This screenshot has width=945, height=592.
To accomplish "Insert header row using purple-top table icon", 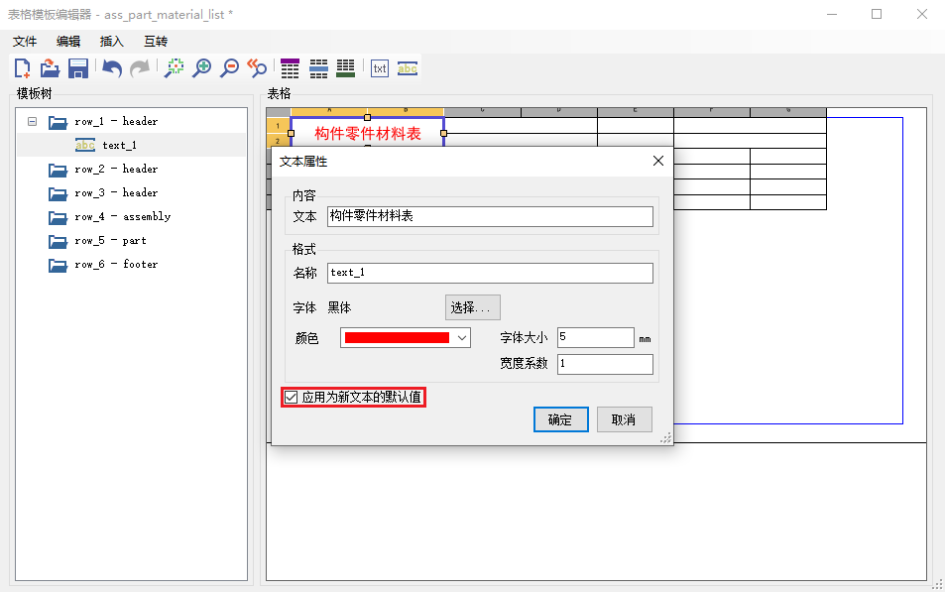I will click(291, 68).
